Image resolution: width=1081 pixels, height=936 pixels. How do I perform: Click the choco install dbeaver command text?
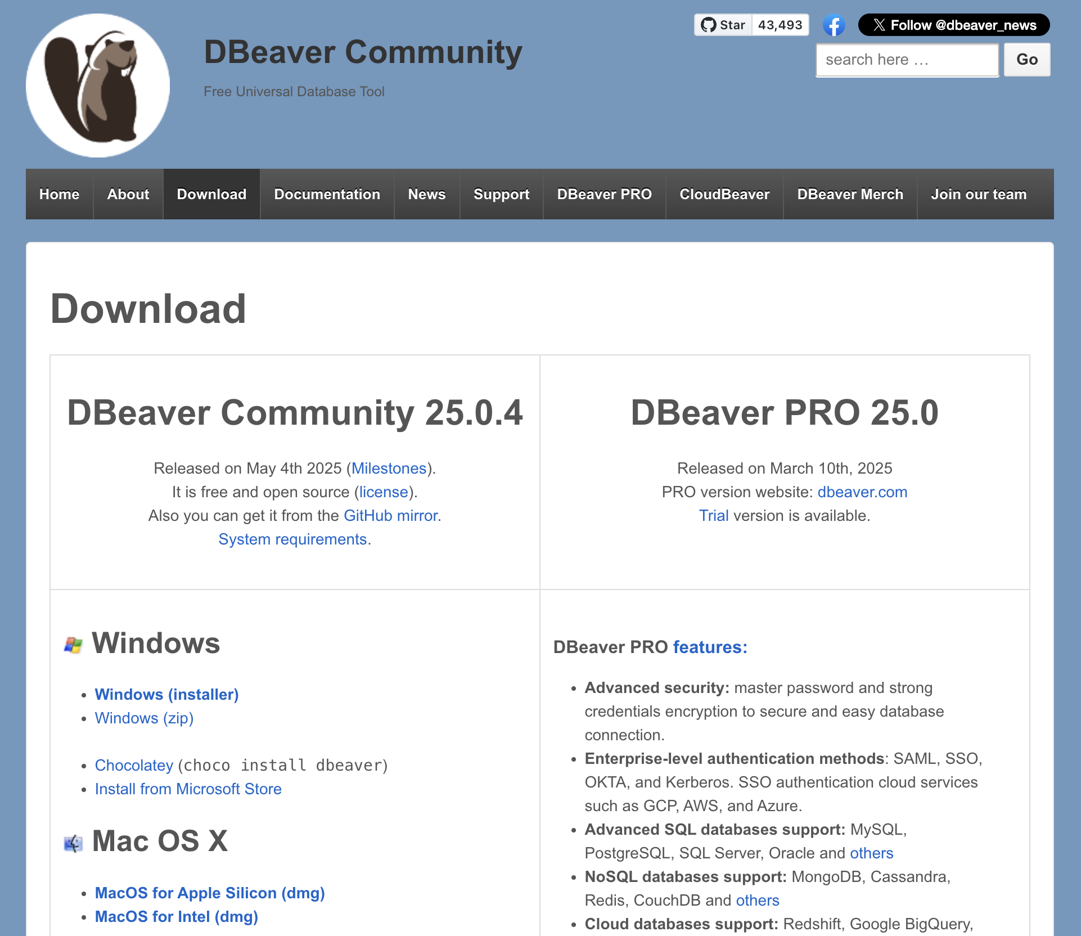(x=283, y=766)
